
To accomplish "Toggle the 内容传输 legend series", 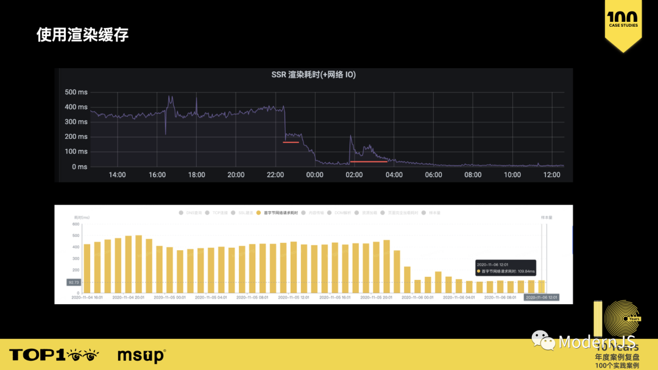I will click(x=313, y=213).
